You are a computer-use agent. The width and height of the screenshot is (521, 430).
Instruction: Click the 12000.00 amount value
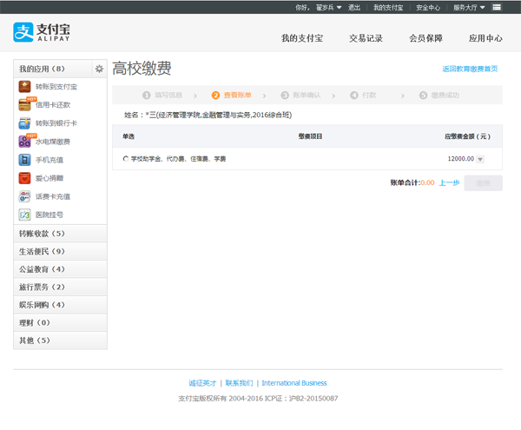(x=460, y=159)
